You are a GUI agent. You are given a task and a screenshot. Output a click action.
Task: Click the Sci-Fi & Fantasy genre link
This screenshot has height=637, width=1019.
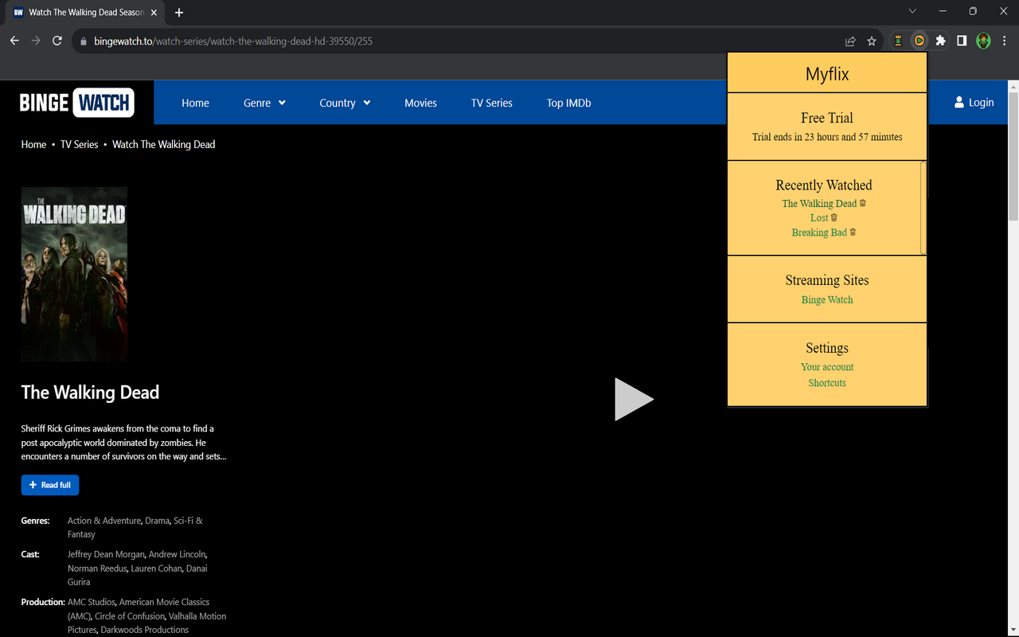(135, 527)
